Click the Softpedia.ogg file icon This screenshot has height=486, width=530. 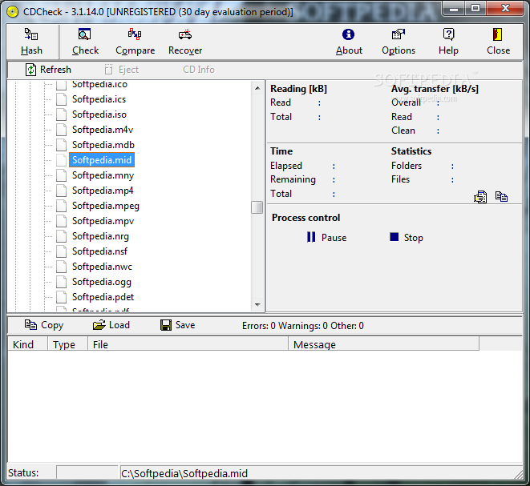[61, 282]
